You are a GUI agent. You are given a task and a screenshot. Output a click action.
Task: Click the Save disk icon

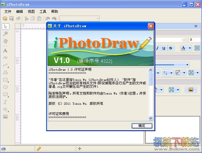coord(11,18)
